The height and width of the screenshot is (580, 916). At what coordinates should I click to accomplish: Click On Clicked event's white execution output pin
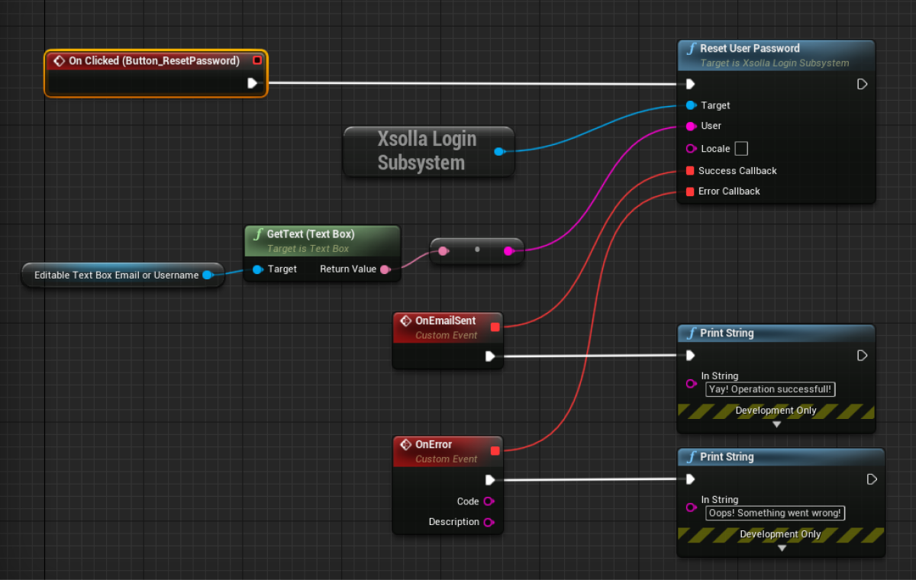[253, 83]
